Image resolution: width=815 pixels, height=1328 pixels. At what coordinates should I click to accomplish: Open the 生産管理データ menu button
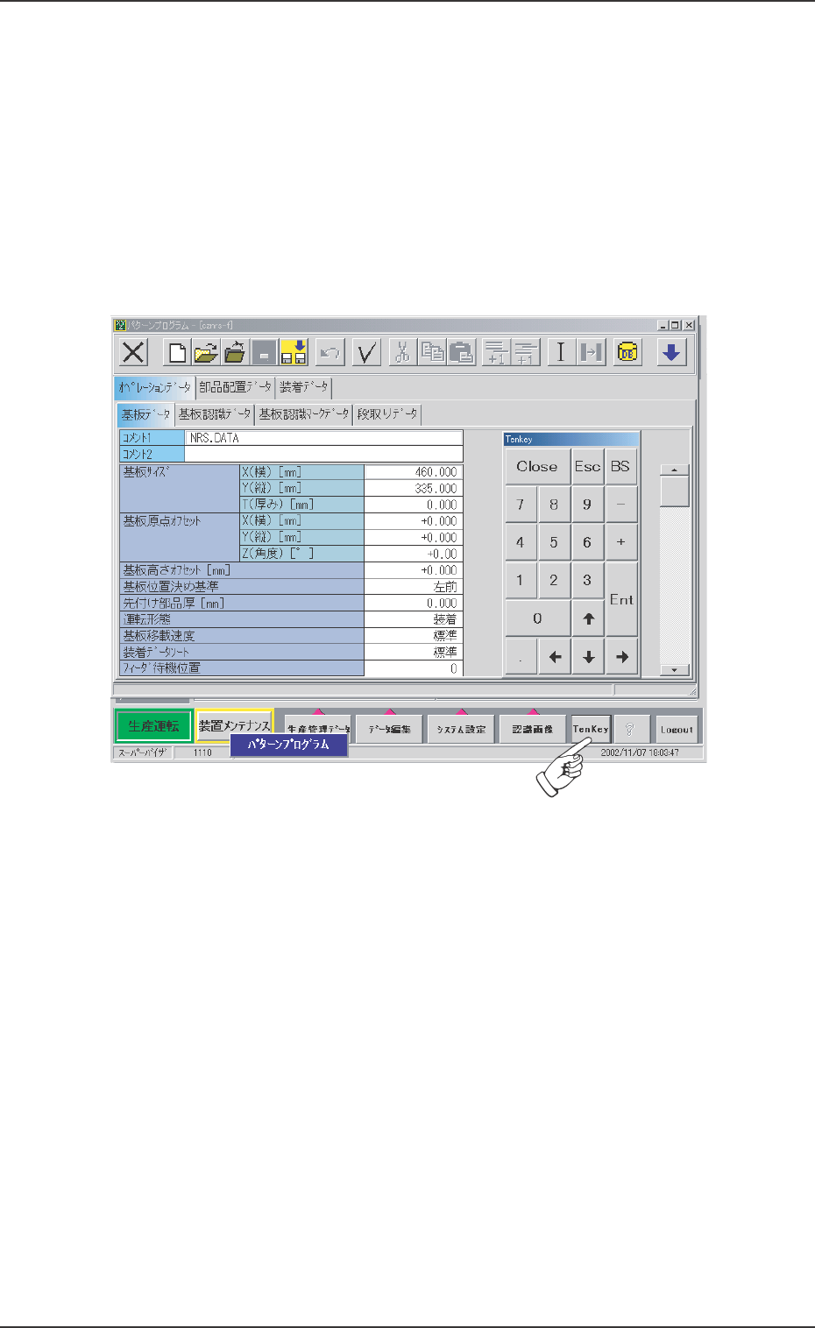tap(317, 729)
